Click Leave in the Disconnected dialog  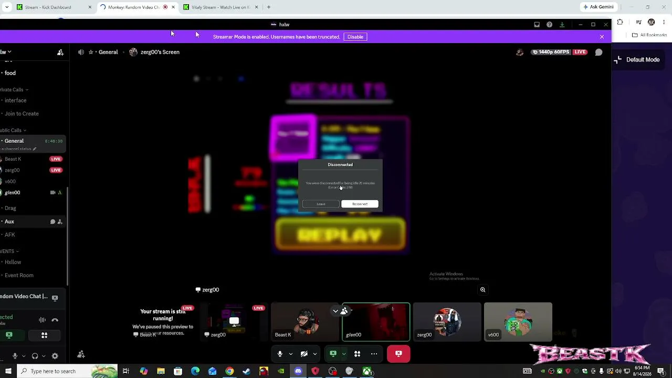coord(321,204)
